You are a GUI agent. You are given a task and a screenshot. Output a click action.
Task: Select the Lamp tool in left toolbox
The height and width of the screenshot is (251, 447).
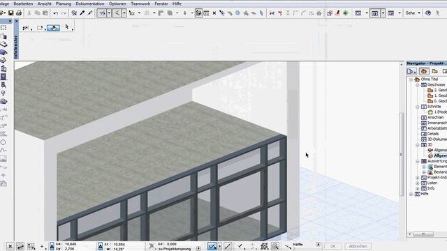[x=3, y=93]
